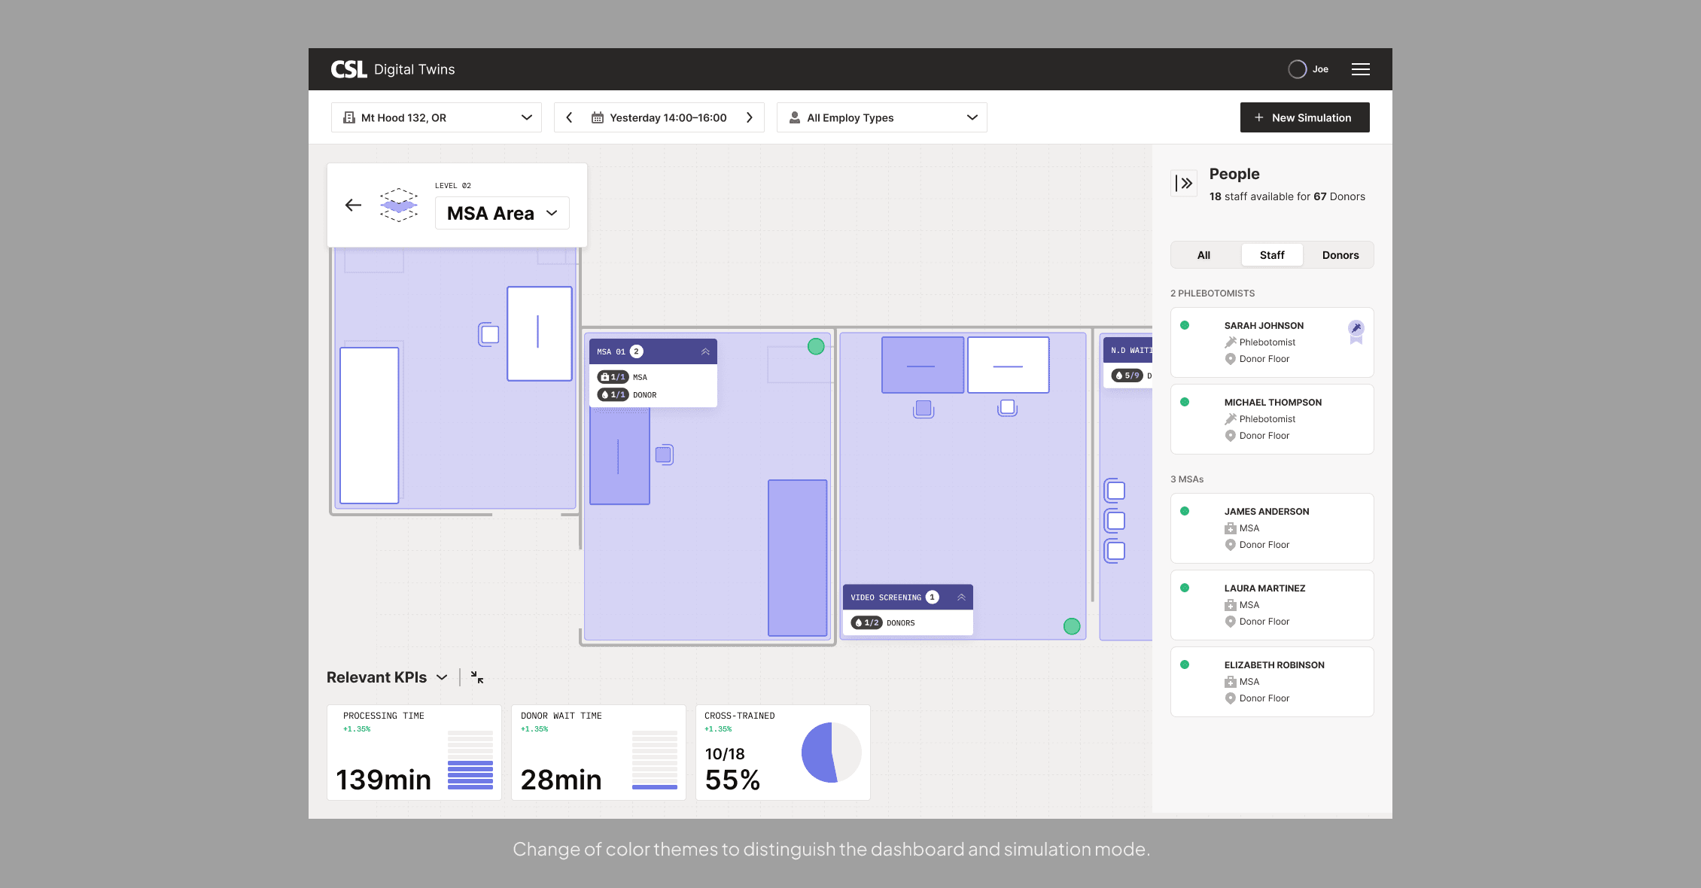
Task: Open the hamburger menu
Action: (1360, 69)
